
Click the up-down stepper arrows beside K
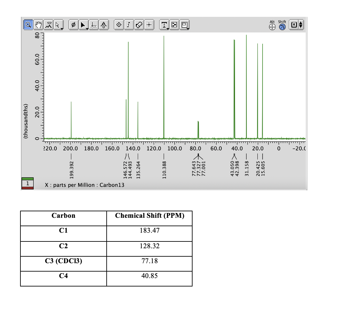coord(301,25)
